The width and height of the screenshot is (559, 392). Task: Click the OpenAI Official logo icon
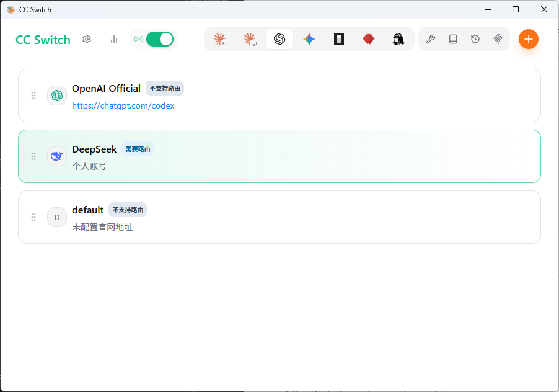pyautogui.click(x=57, y=96)
